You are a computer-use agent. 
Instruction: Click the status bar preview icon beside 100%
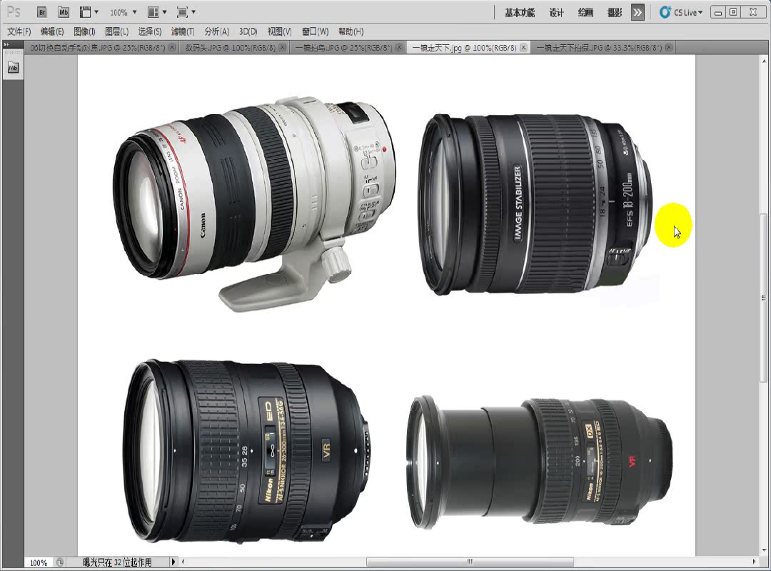(x=59, y=562)
